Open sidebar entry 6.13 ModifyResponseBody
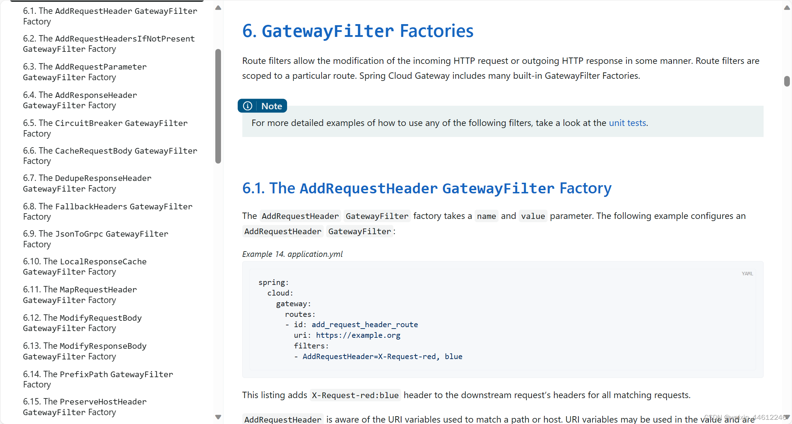792x424 pixels. point(85,351)
